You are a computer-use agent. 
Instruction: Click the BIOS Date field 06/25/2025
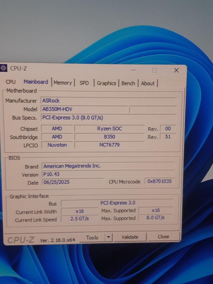(71, 182)
